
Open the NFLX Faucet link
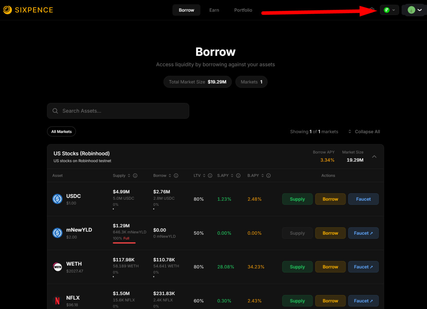coord(363,301)
